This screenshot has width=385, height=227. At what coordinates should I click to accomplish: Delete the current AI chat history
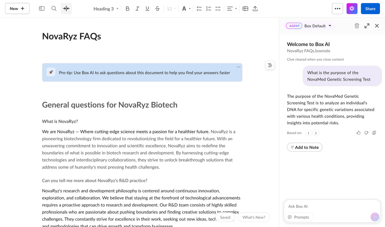[357, 26]
